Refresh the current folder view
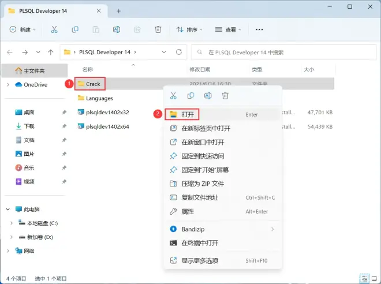 (x=179, y=52)
